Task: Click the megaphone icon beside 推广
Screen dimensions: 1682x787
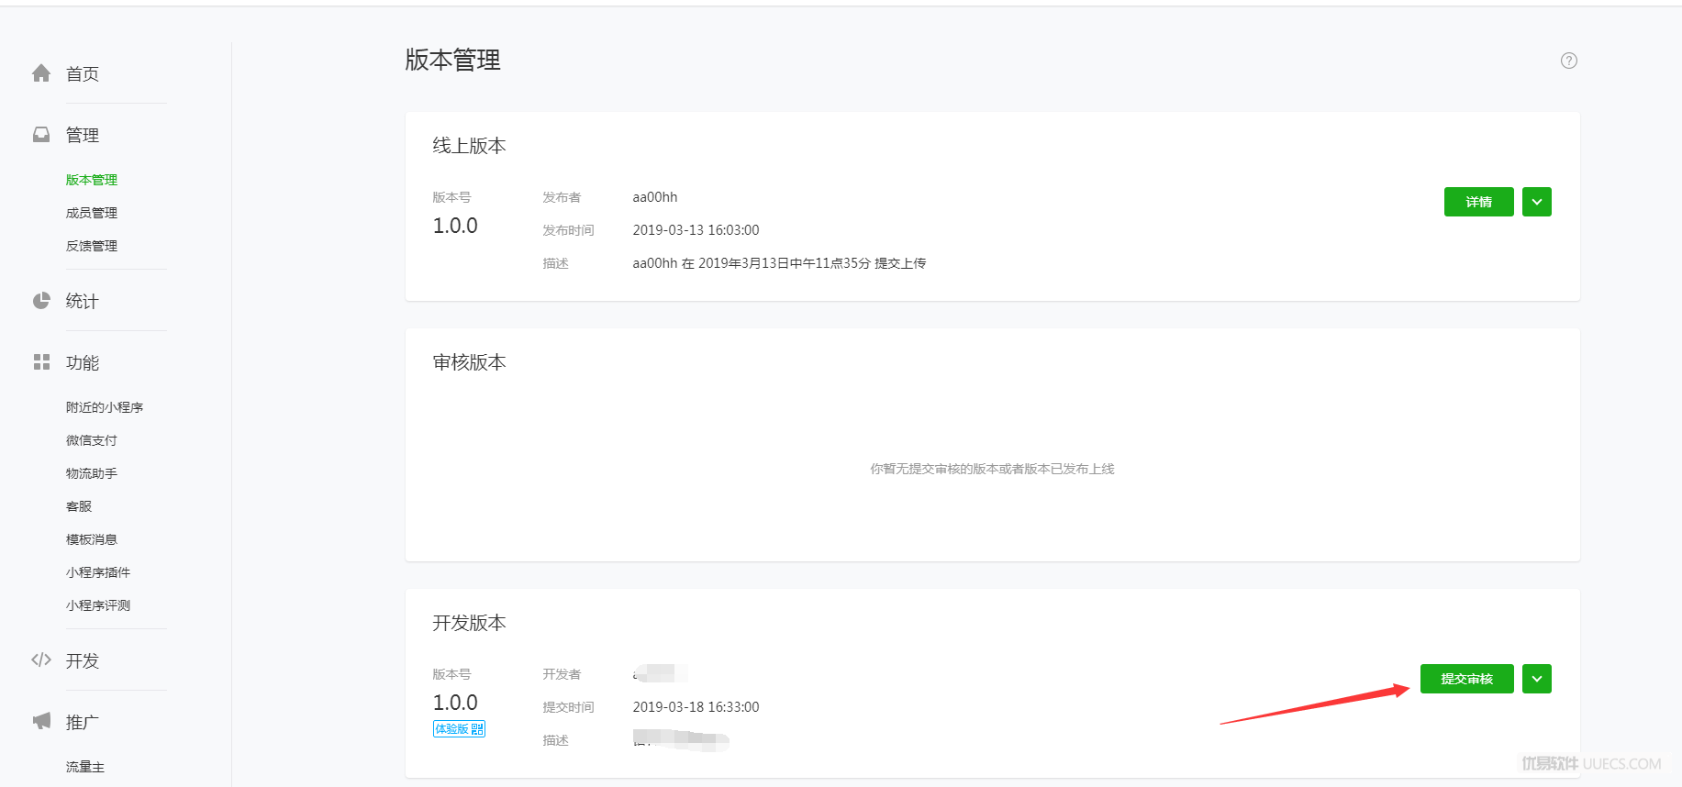Action: [41, 721]
